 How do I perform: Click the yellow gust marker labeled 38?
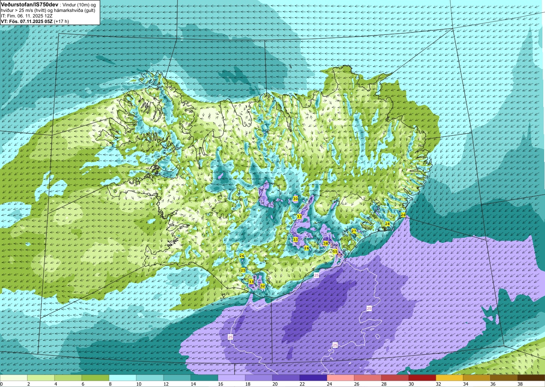pyautogui.click(x=326, y=243)
